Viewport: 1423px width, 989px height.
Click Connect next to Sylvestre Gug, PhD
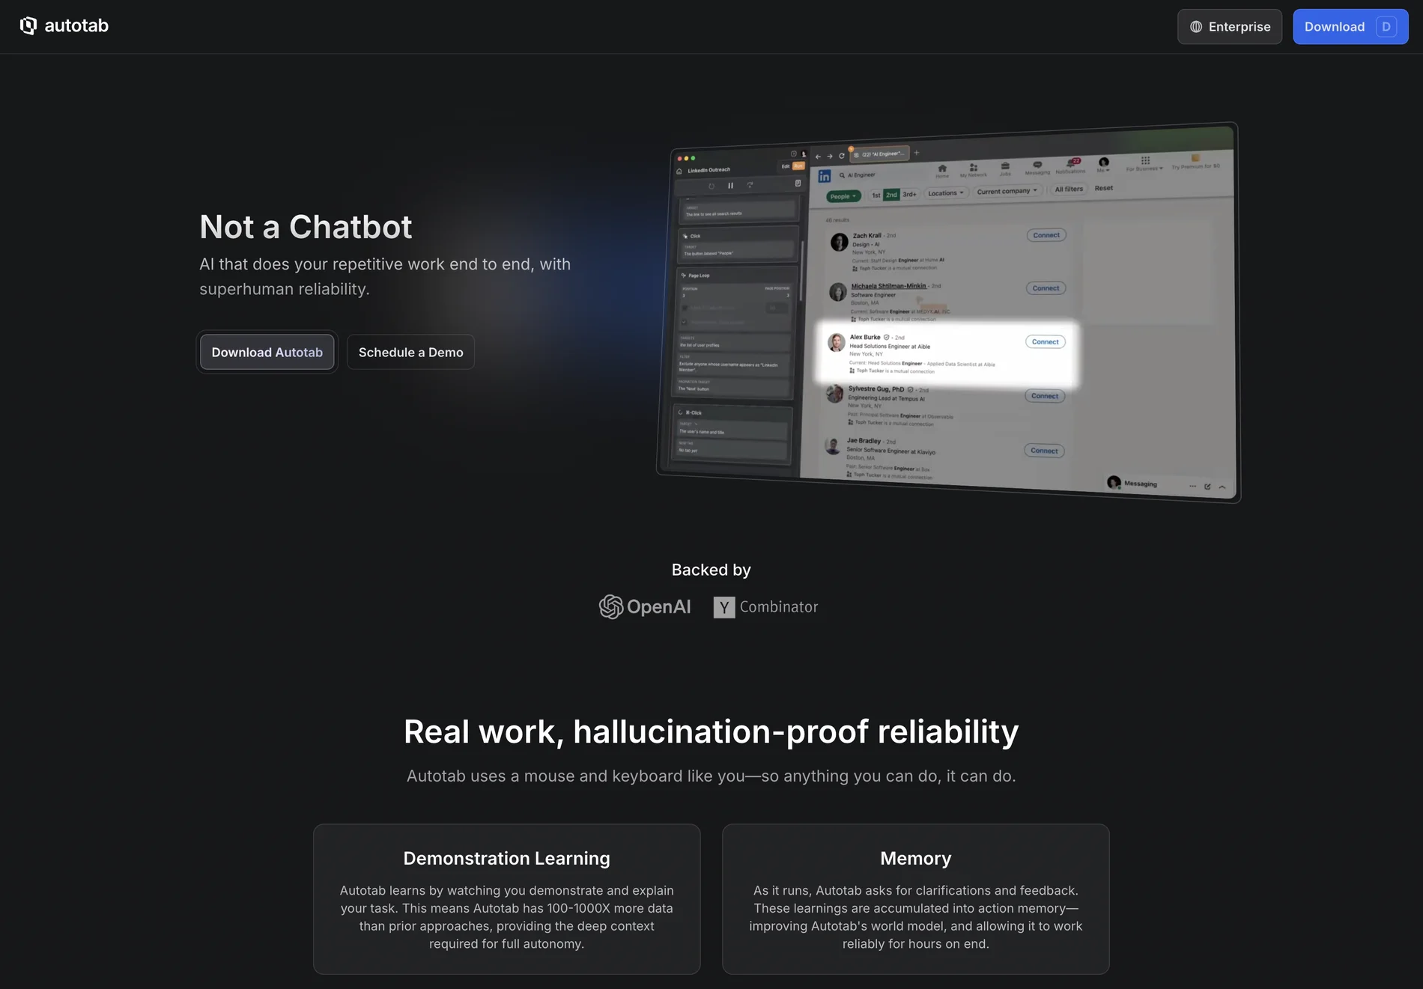[1044, 396]
